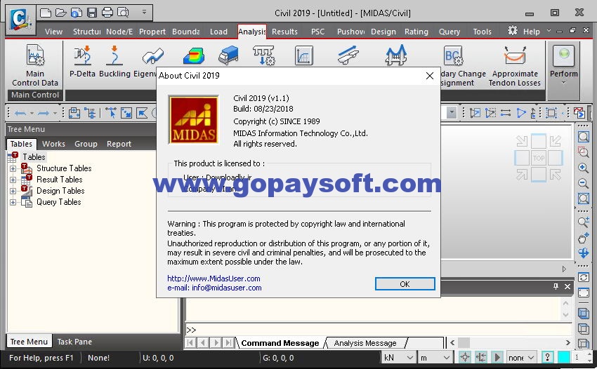Expand the Design Tables node
This screenshot has width=597, height=369.
[13, 191]
